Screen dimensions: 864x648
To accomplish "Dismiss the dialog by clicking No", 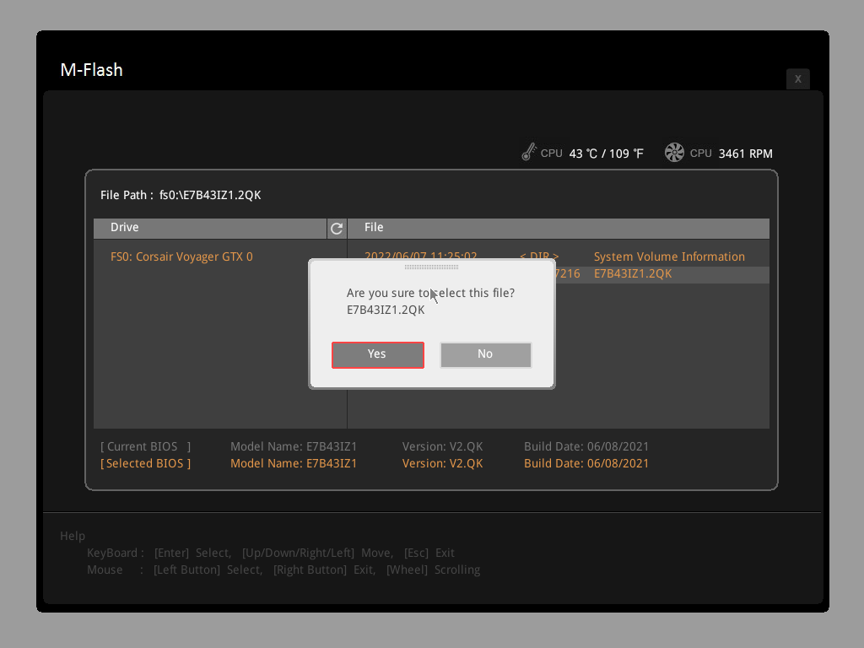I will tap(485, 354).
